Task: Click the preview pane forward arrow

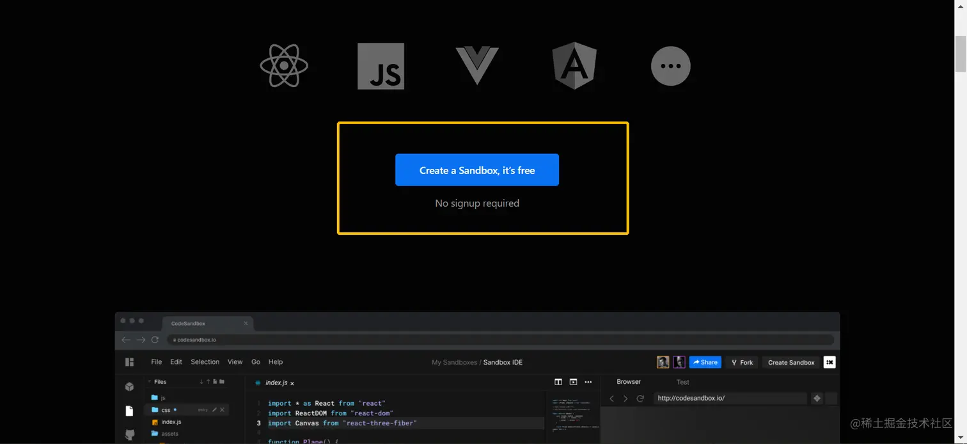Action: (625, 399)
